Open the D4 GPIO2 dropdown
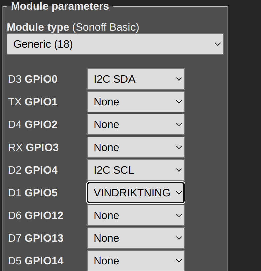 coord(136,124)
